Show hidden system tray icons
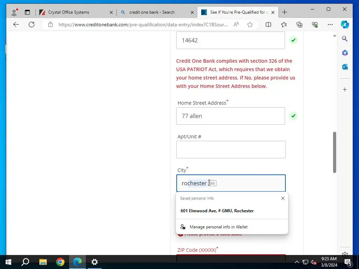 [297, 262]
